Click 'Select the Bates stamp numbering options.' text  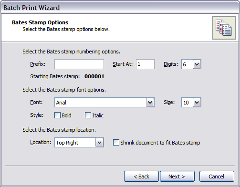pos(71,52)
